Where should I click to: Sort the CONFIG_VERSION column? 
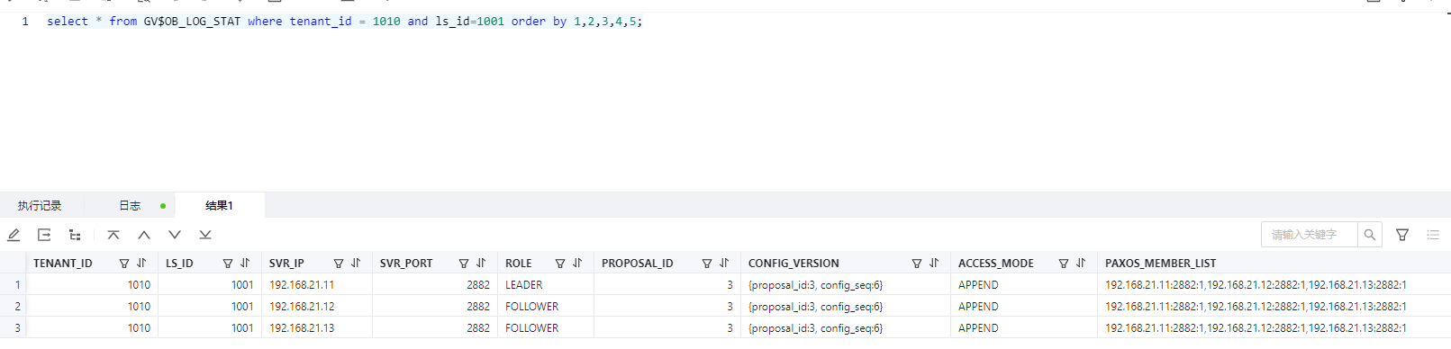coord(934,264)
